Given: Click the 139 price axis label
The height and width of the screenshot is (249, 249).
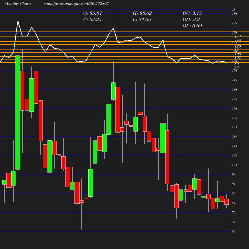Looking at the screenshot, I should (234, 99).
